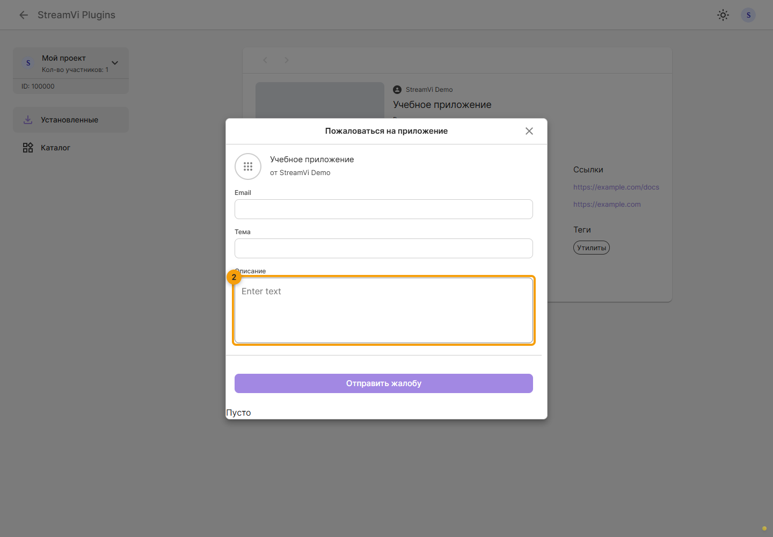Focus the Тема input field
The width and height of the screenshot is (773, 537).
click(x=384, y=248)
